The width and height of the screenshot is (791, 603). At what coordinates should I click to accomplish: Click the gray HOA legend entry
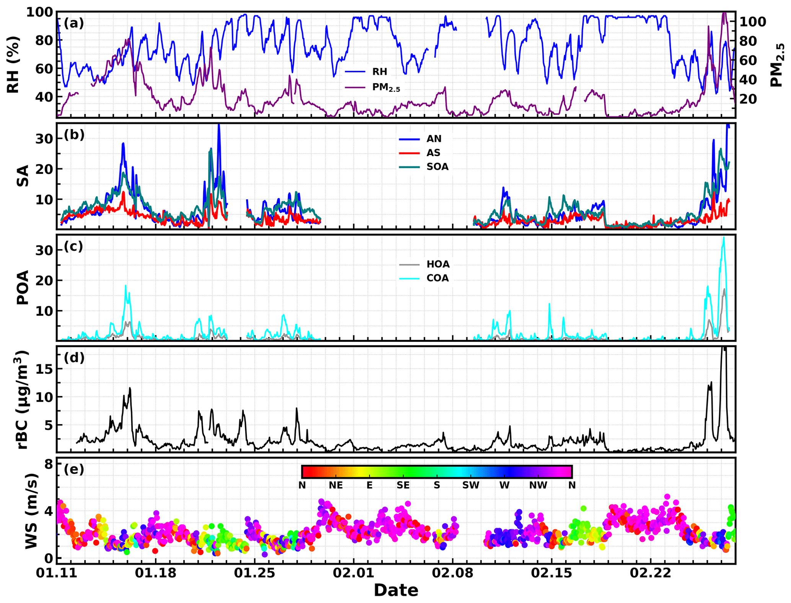pos(438,264)
